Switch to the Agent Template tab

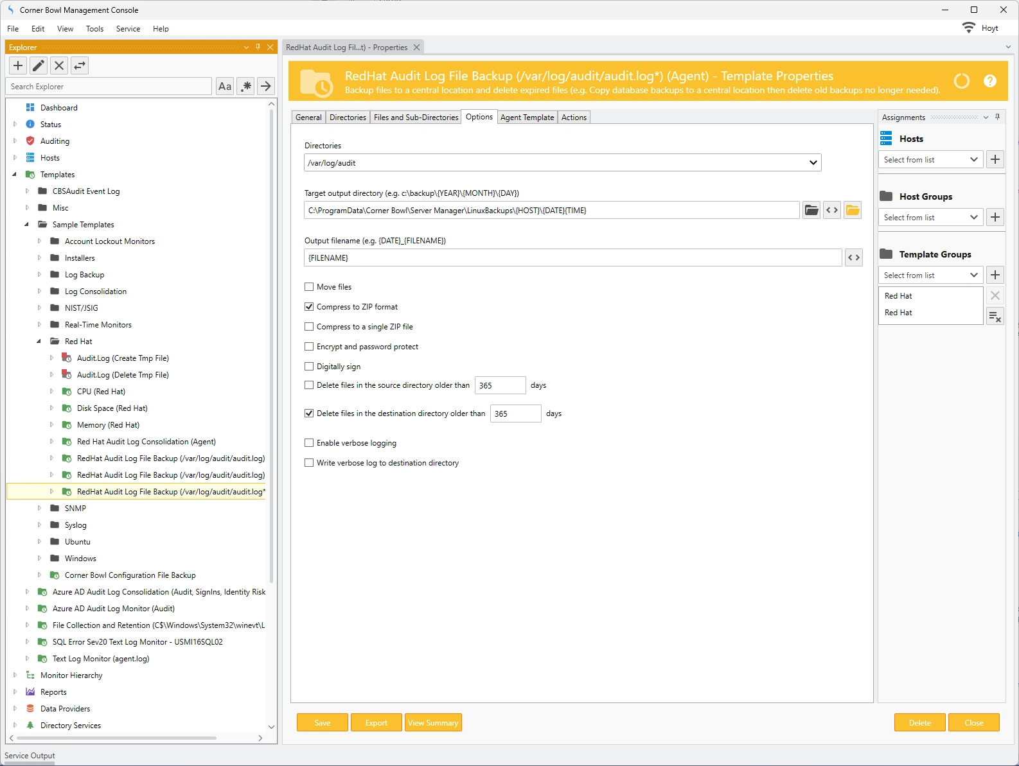[527, 118]
